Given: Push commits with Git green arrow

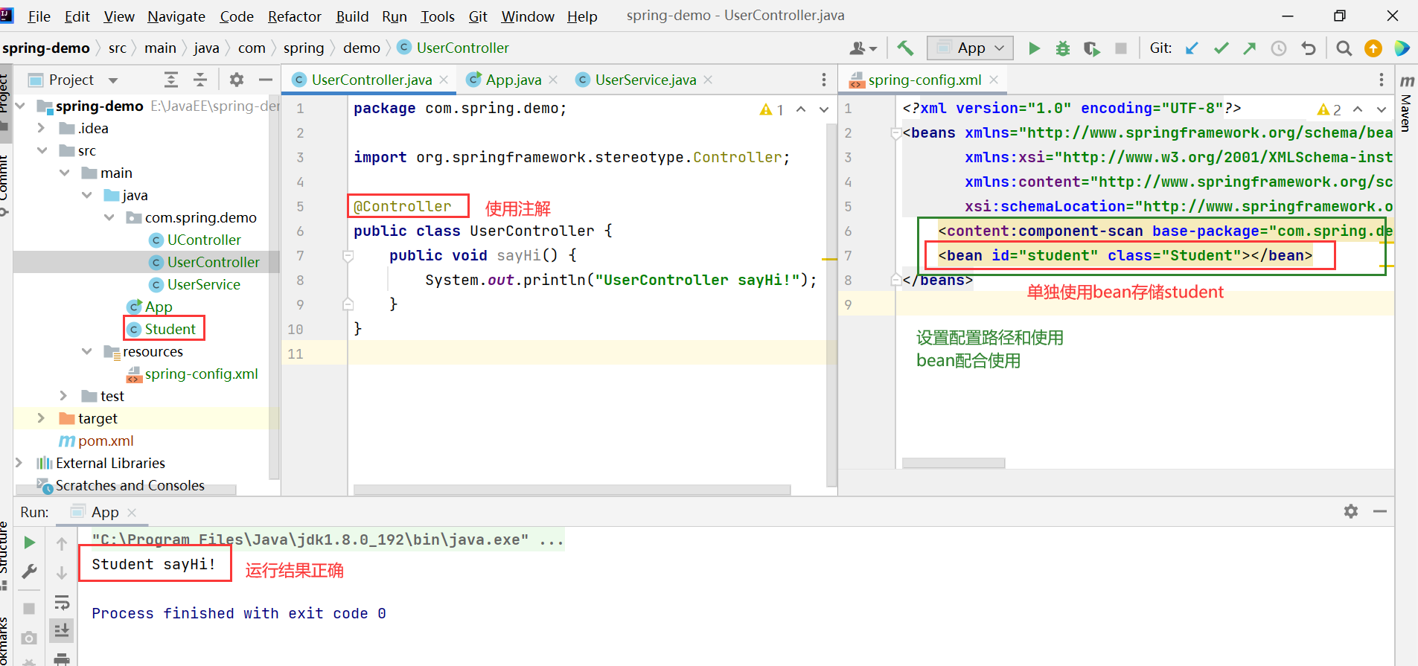Looking at the screenshot, I should click(1250, 48).
